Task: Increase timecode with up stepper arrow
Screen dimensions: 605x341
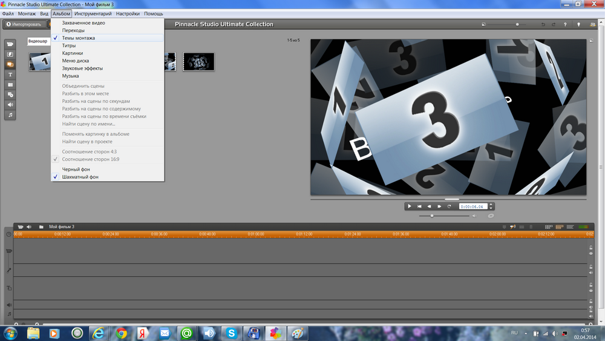Action: pyautogui.click(x=491, y=204)
